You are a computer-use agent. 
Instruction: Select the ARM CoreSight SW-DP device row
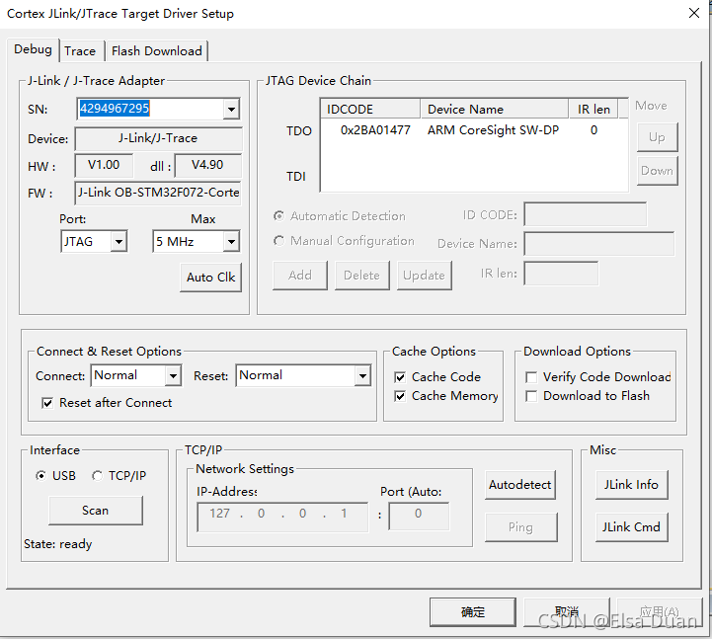(x=474, y=130)
